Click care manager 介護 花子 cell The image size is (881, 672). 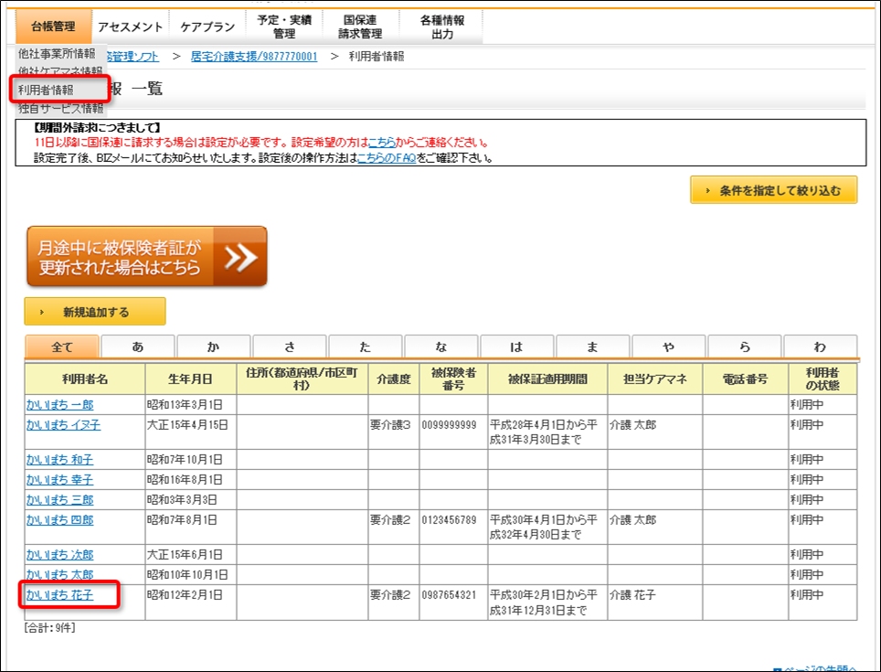[655, 603]
